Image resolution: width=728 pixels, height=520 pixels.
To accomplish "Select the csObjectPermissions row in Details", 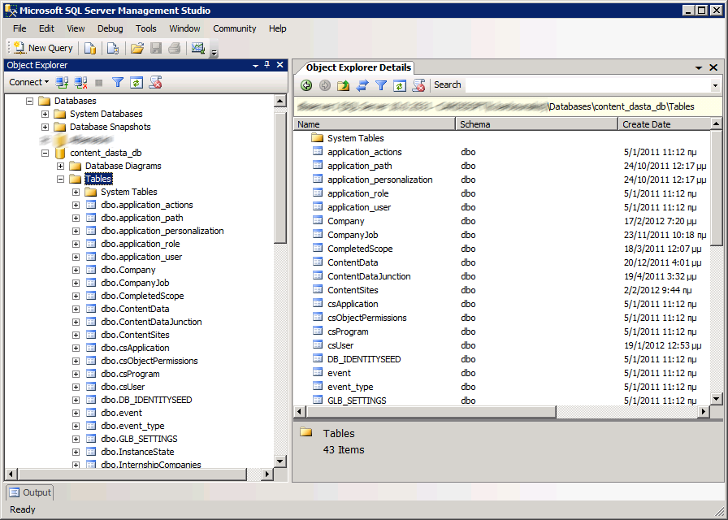I will pos(366,318).
